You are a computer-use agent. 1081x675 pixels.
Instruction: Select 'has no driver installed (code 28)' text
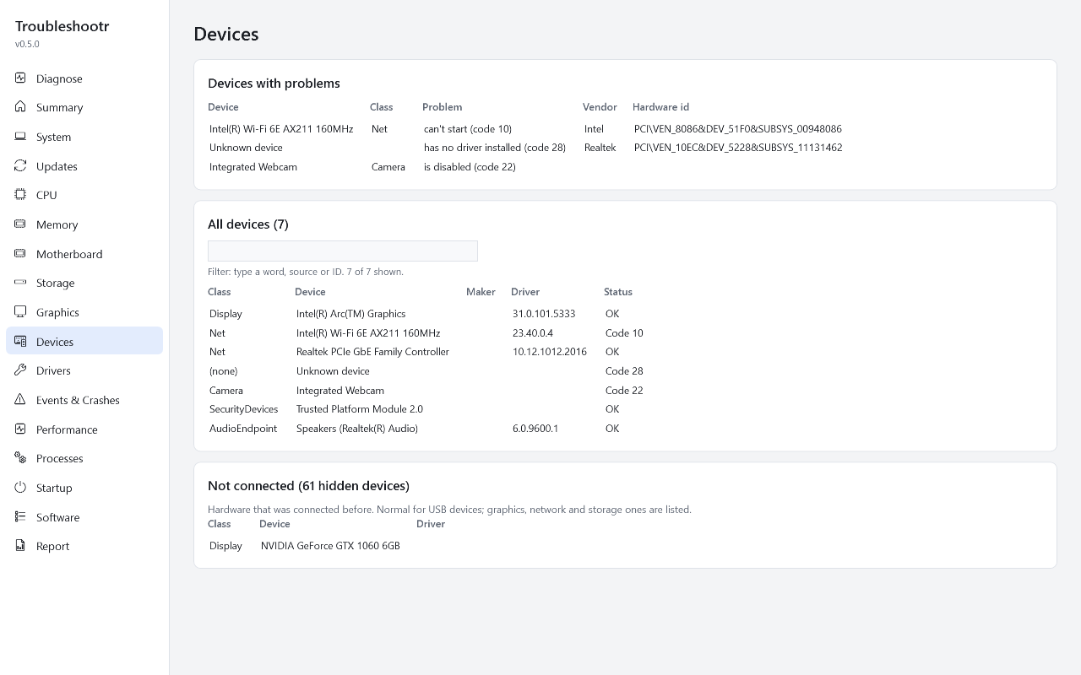click(x=495, y=148)
